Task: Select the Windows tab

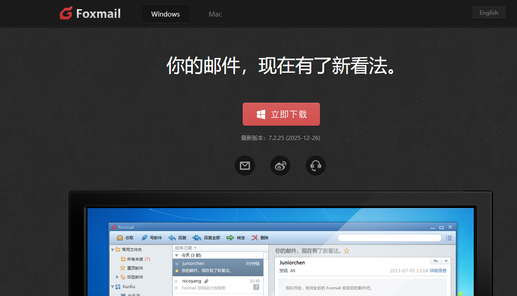Action: point(165,14)
